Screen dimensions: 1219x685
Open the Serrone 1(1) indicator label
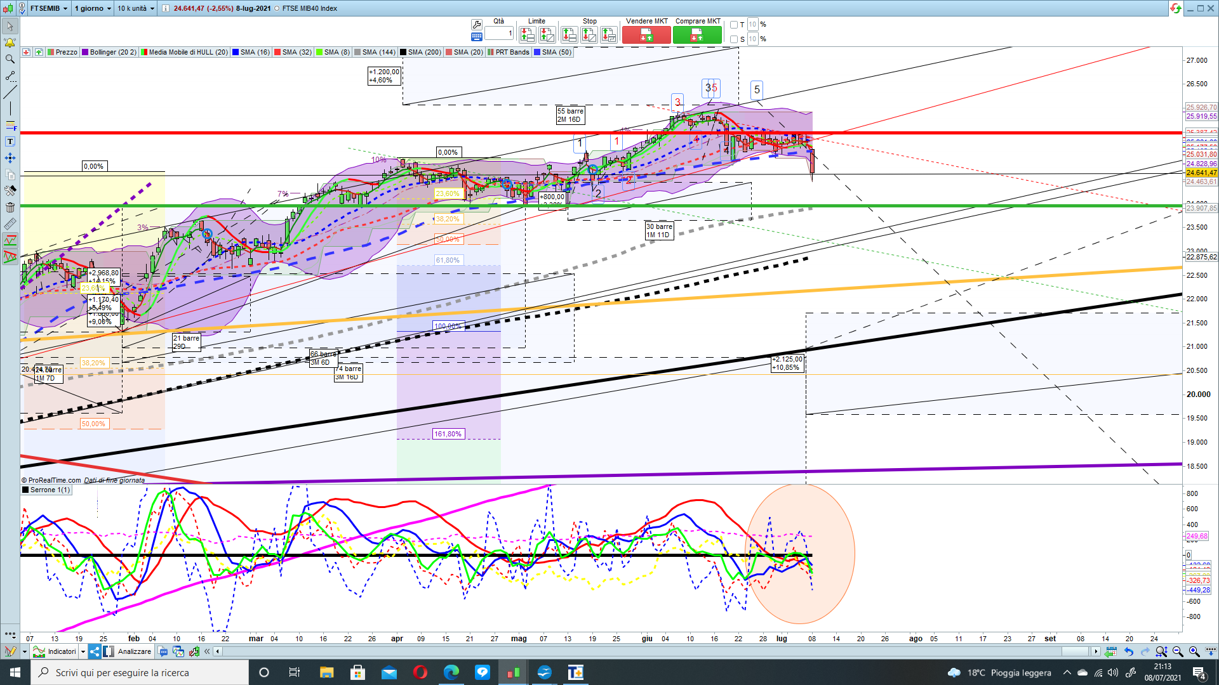[46, 490]
